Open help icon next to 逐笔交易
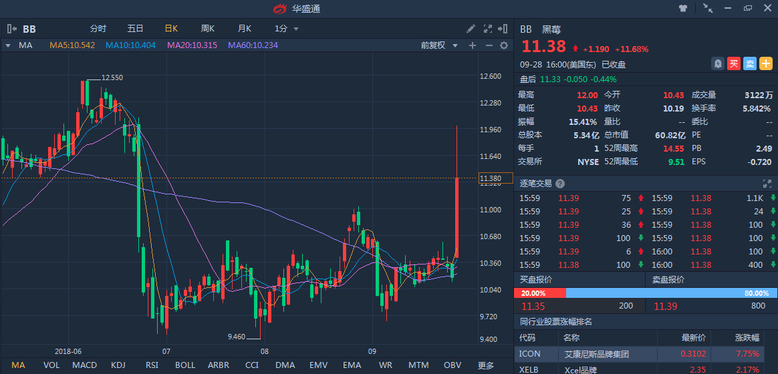The image size is (778, 374). coord(559,184)
